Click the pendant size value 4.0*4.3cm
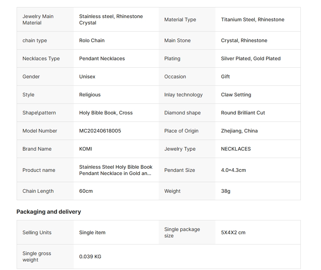The image size is (321, 270). [x=233, y=170]
